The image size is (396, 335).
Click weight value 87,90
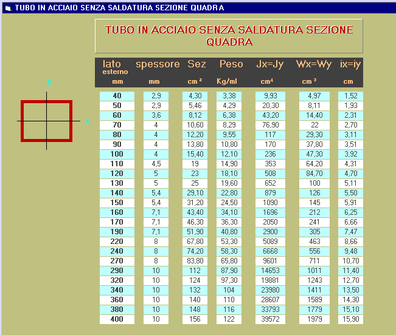coord(229,271)
